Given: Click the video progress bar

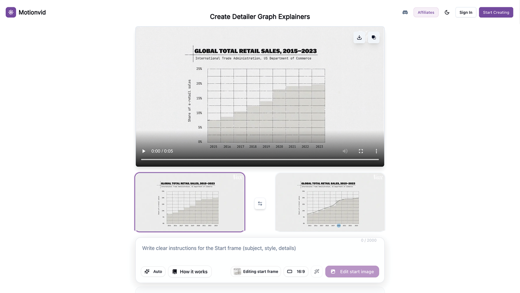Looking at the screenshot, I should (x=260, y=159).
